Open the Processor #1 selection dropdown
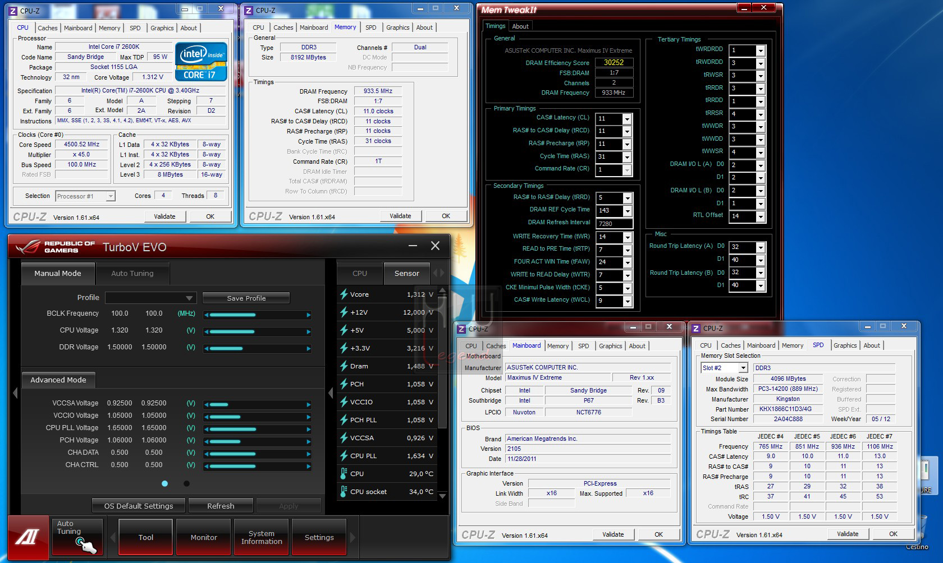This screenshot has height=563, width=943. pyautogui.click(x=85, y=196)
